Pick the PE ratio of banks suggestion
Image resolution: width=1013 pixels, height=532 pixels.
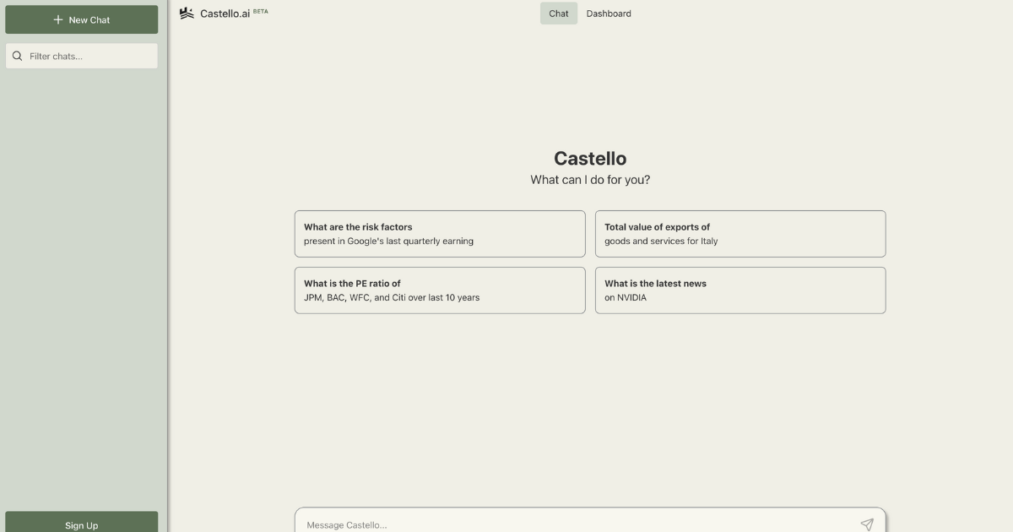click(x=440, y=290)
